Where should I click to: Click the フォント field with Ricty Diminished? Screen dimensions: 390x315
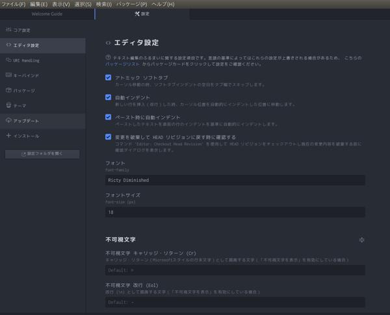[x=235, y=180]
